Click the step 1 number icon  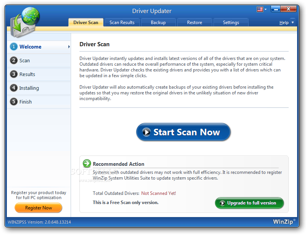(x=14, y=47)
